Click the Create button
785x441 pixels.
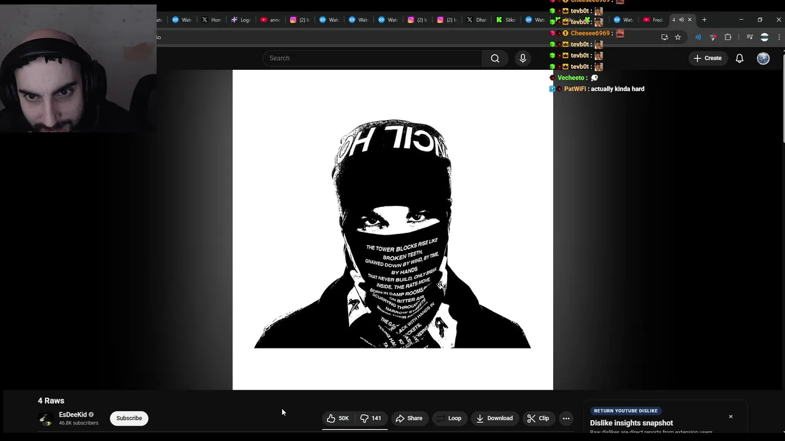[707, 58]
